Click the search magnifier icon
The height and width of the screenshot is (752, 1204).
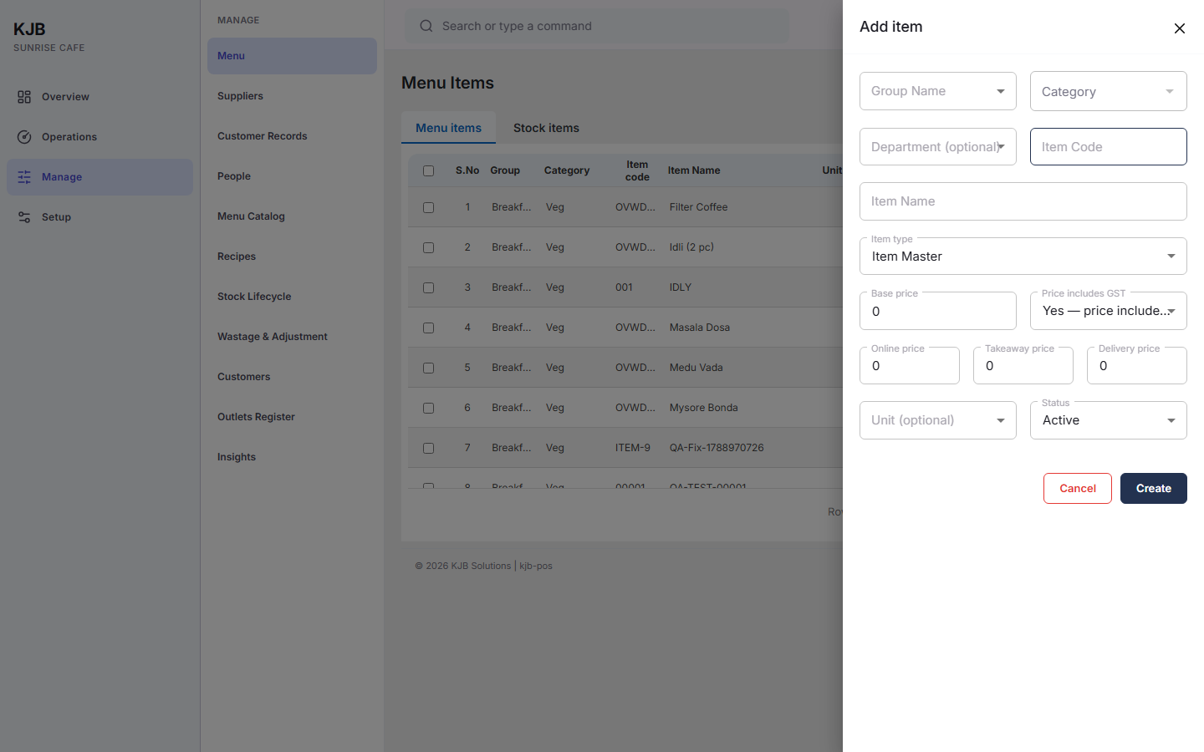coord(426,26)
